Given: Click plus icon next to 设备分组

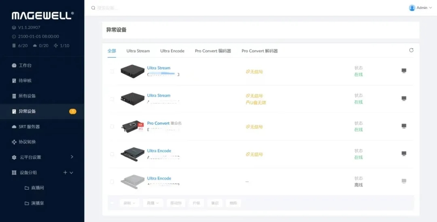Looking at the screenshot, I should click(x=65, y=173).
